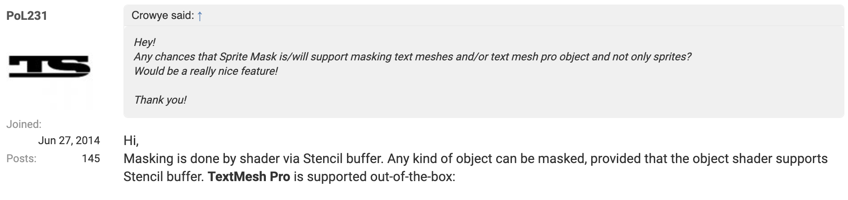Click the "Hi," greeting in the reply

131,141
